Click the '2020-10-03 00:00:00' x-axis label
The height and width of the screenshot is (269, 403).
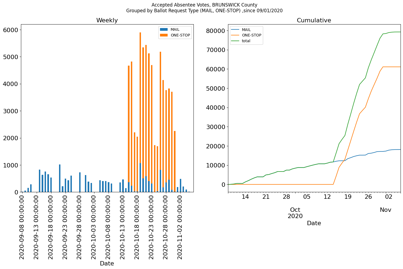pos(94,227)
